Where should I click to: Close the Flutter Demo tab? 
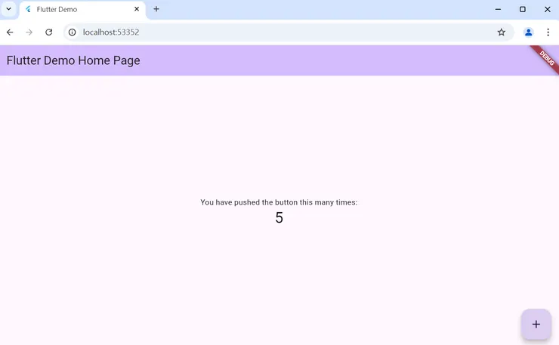point(137,9)
